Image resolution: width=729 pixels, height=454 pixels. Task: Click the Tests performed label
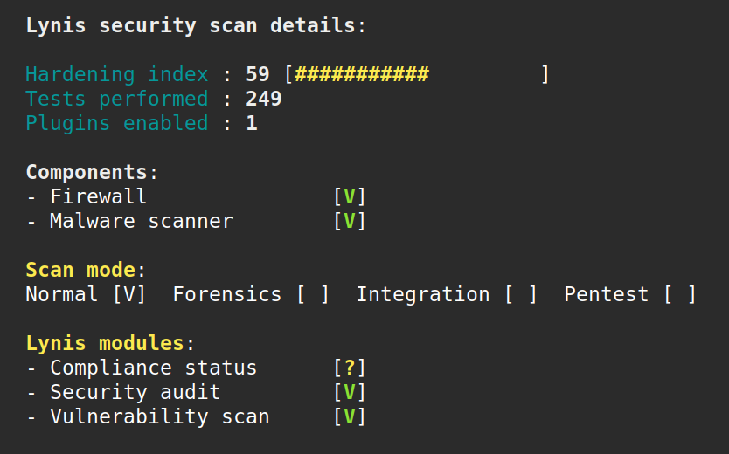coord(117,100)
